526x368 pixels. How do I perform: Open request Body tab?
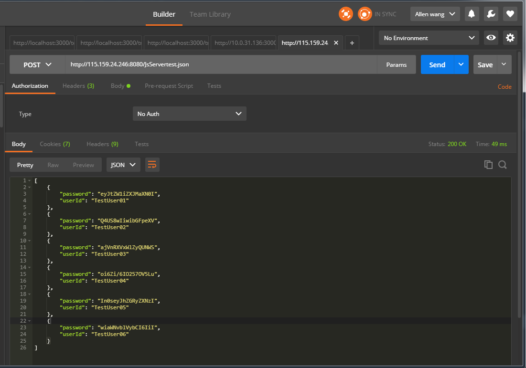click(120, 86)
